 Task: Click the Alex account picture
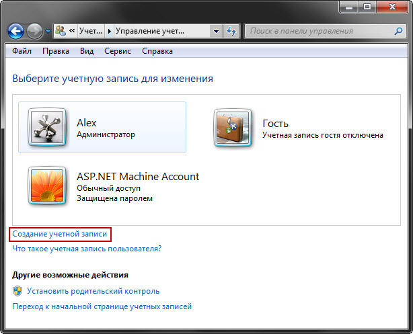[47, 127]
